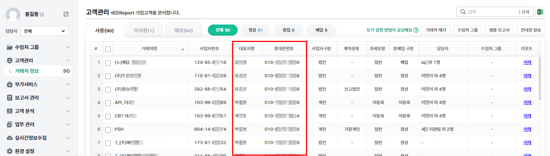Click the magnifier search icon
The height and width of the screenshot is (156, 550).
point(463,12)
